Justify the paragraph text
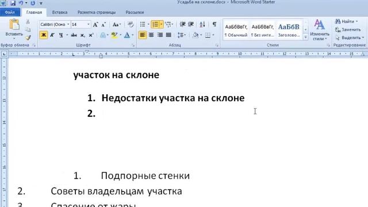368x207 pixels. point(168,35)
